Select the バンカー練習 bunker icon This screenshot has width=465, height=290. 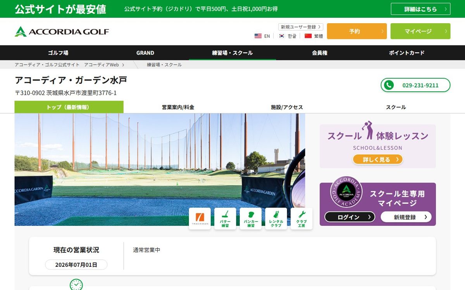(x=251, y=218)
